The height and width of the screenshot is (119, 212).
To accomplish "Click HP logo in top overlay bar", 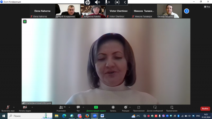I will click(x=88, y=2).
